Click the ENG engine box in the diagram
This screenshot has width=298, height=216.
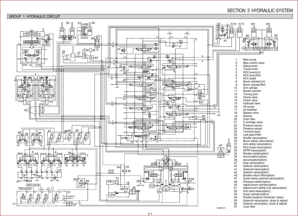pos(152,186)
